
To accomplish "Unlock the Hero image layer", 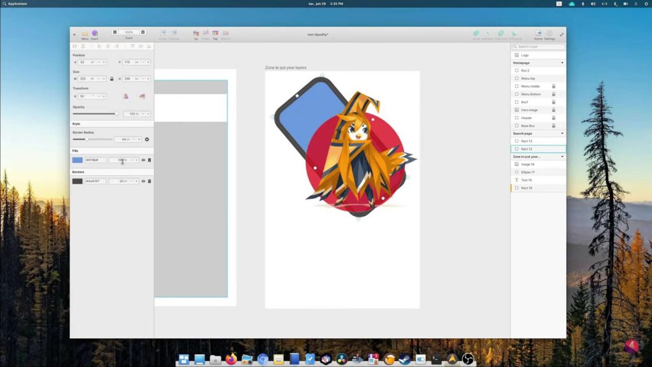I will click(553, 110).
